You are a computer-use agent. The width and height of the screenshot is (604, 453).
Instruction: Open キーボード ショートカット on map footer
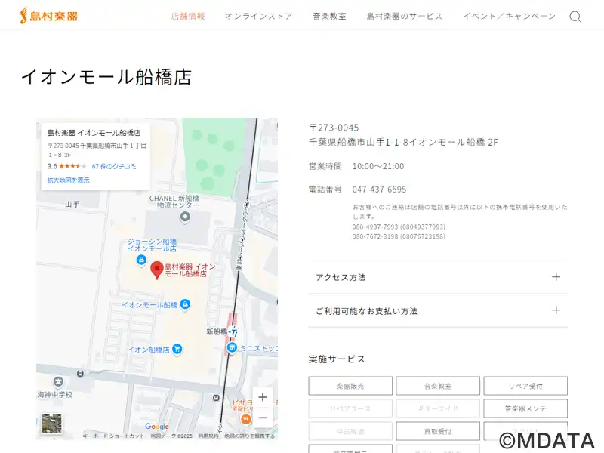click(x=113, y=436)
